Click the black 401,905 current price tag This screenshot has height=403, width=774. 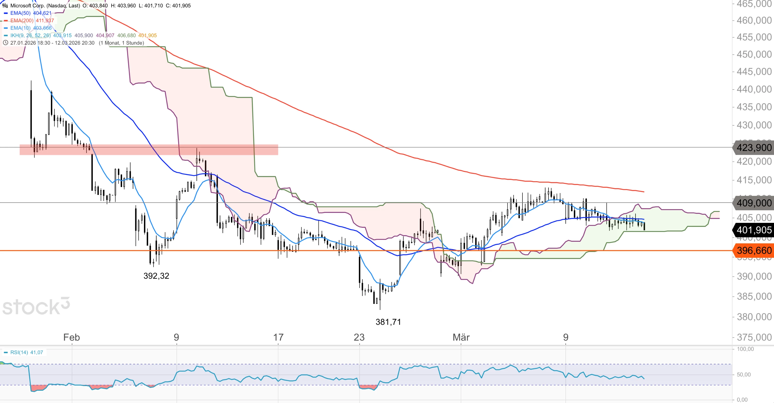[x=753, y=230]
